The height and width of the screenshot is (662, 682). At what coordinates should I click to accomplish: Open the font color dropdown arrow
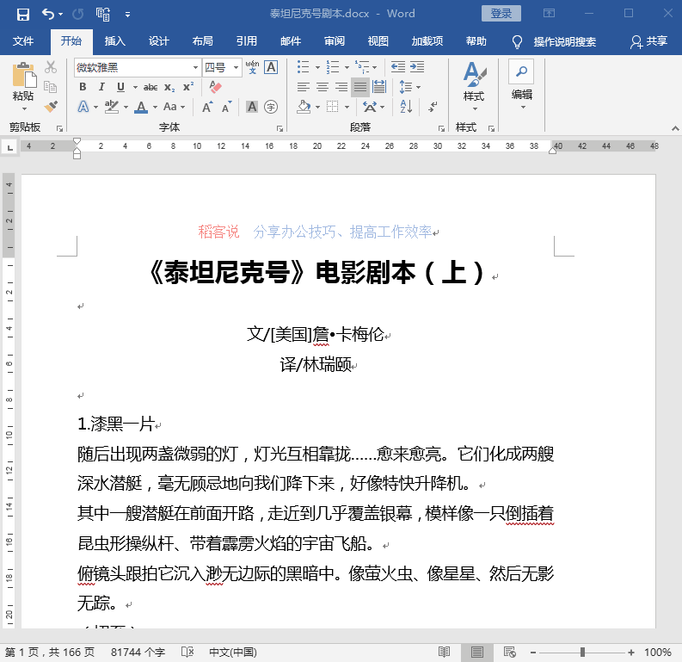pyautogui.click(x=155, y=107)
